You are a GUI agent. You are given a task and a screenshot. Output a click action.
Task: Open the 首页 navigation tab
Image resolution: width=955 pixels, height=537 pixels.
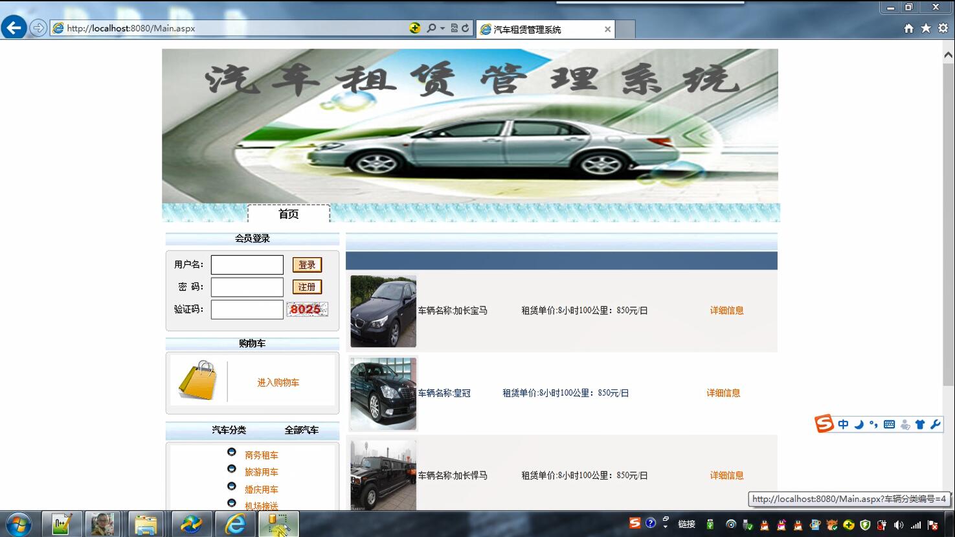pos(289,214)
